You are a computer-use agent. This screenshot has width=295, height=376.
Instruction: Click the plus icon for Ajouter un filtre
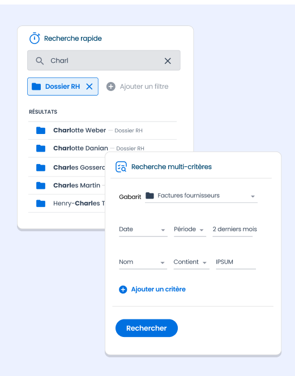click(111, 87)
